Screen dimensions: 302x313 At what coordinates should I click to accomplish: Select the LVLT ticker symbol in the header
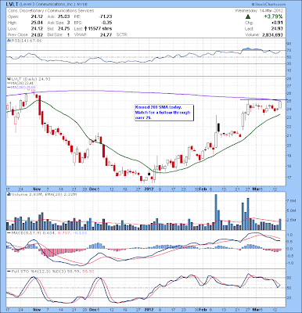(x=12, y=5)
